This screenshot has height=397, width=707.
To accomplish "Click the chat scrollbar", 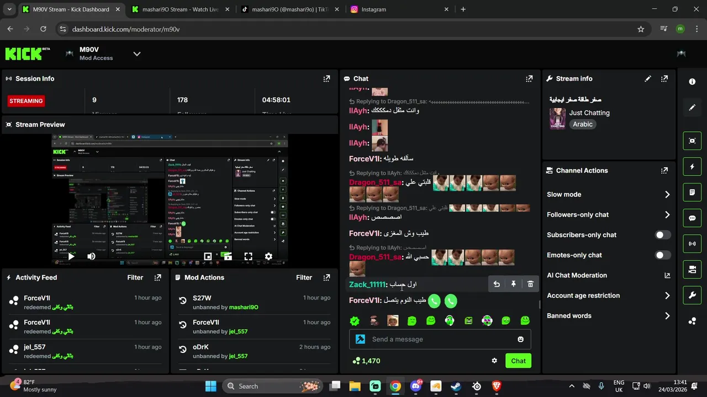I will click(x=540, y=304).
